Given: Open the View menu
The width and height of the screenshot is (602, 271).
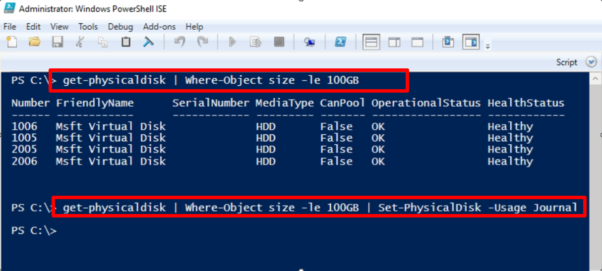Looking at the screenshot, I should tap(60, 27).
